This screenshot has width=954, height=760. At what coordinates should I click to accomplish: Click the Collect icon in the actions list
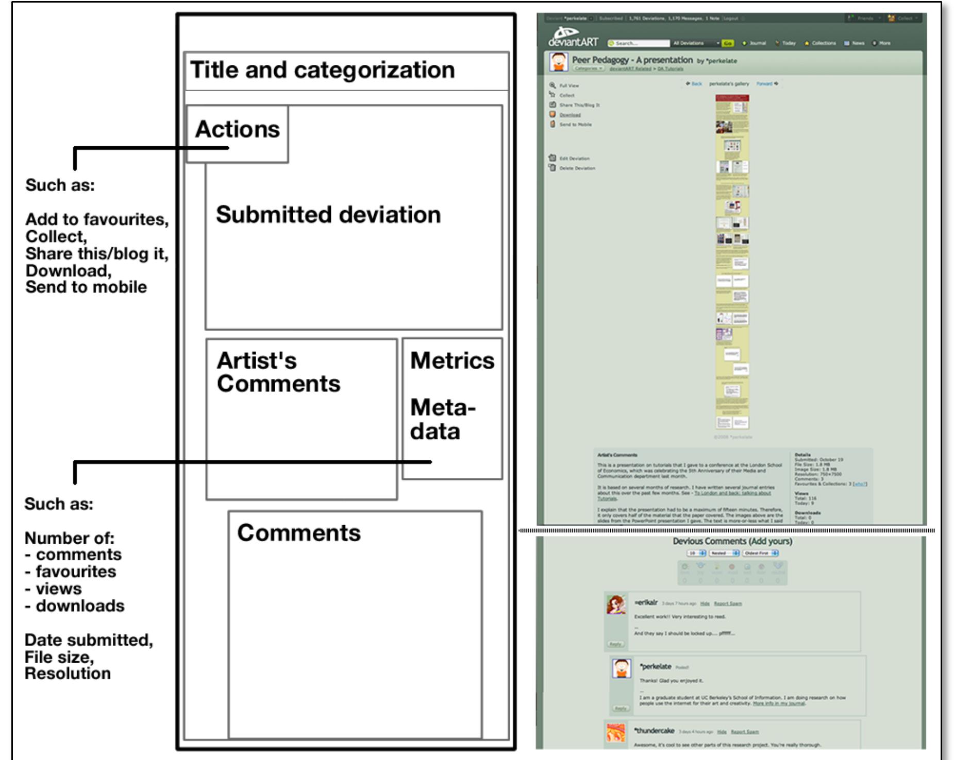[x=552, y=95]
